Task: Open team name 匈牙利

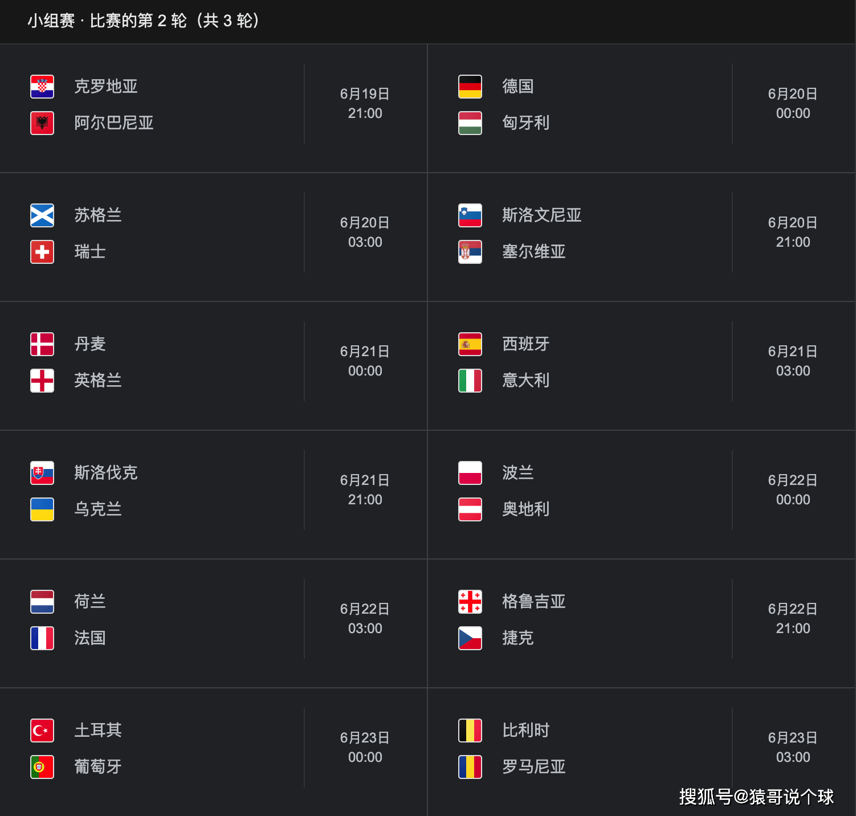Action: click(525, 123)
